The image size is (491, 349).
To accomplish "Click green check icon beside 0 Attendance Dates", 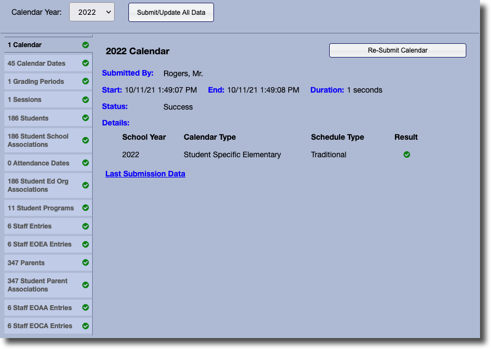I will click(86, 163).
